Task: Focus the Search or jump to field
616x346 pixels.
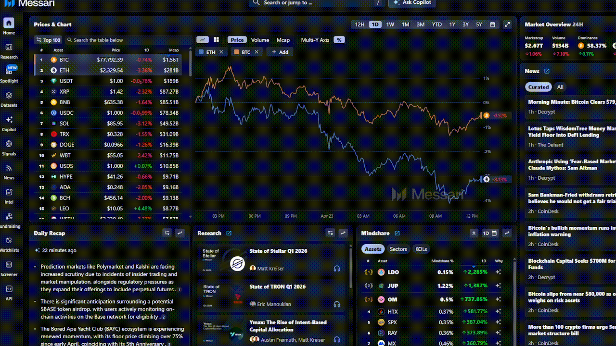Action: [317, 3]
